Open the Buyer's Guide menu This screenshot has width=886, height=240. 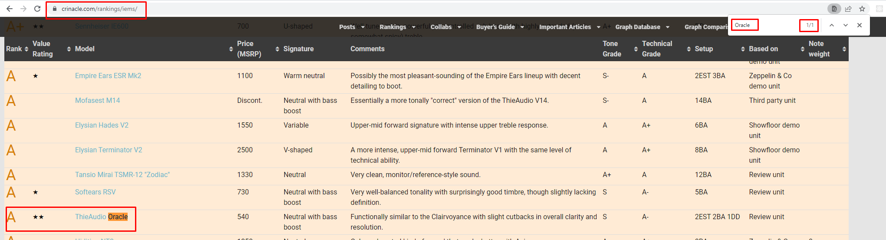click(x=500, y=27)
